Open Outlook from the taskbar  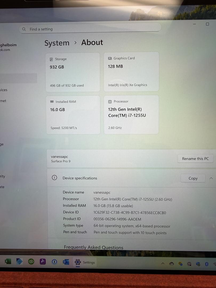tap(66, 262)
